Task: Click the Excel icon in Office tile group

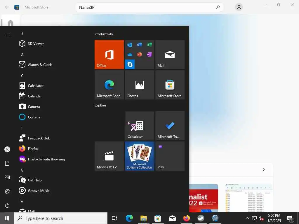Action: pos(149,45)
